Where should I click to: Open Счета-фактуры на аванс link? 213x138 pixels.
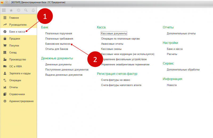116,80
